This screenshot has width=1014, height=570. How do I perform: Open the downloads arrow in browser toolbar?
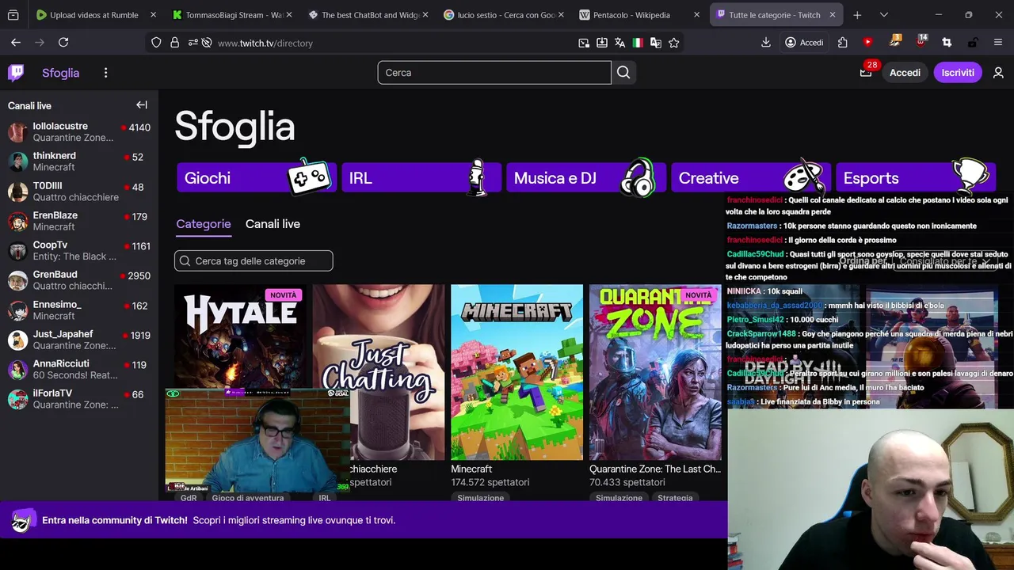click(765, 43)
